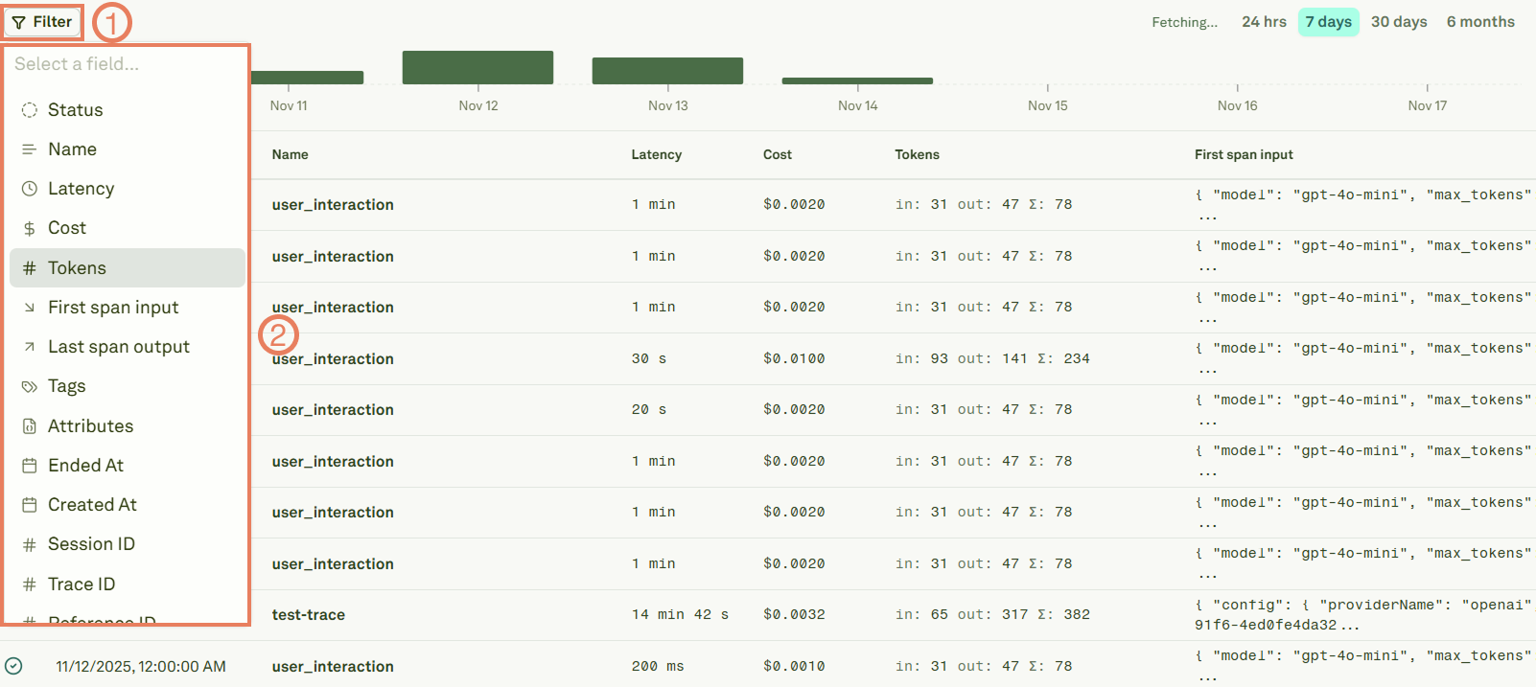Click the calendar icon beside Ended At
Screen dimensions: 1536x687
[30, 466]
